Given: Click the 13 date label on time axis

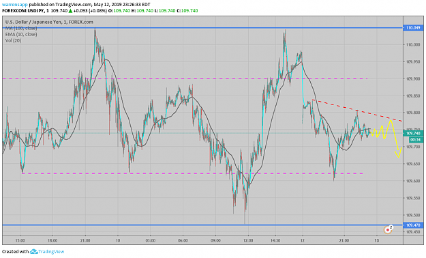Looking at the screenshot, I should [376, 240].
